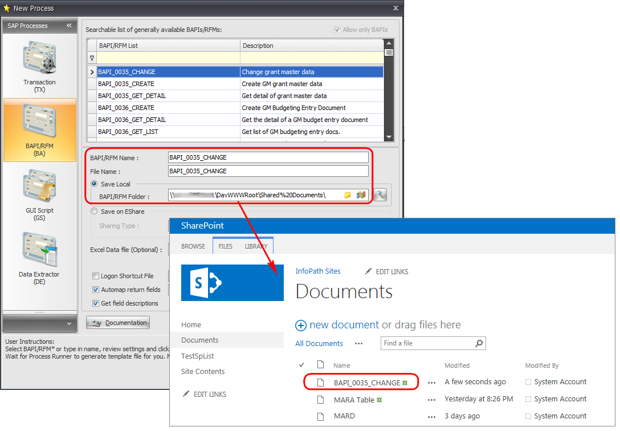Select the Transaction (TX) process icon
Viewport: 620px width, 431px height.
[x=39, y=60]
